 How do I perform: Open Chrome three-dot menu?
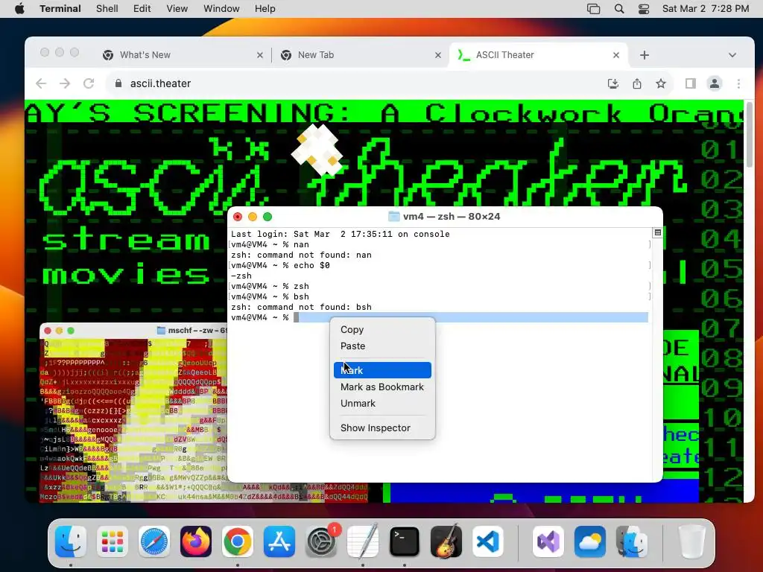[738, 83]
